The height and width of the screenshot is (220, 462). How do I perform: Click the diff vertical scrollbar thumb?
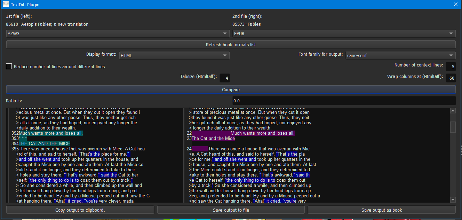pos(453,127)
